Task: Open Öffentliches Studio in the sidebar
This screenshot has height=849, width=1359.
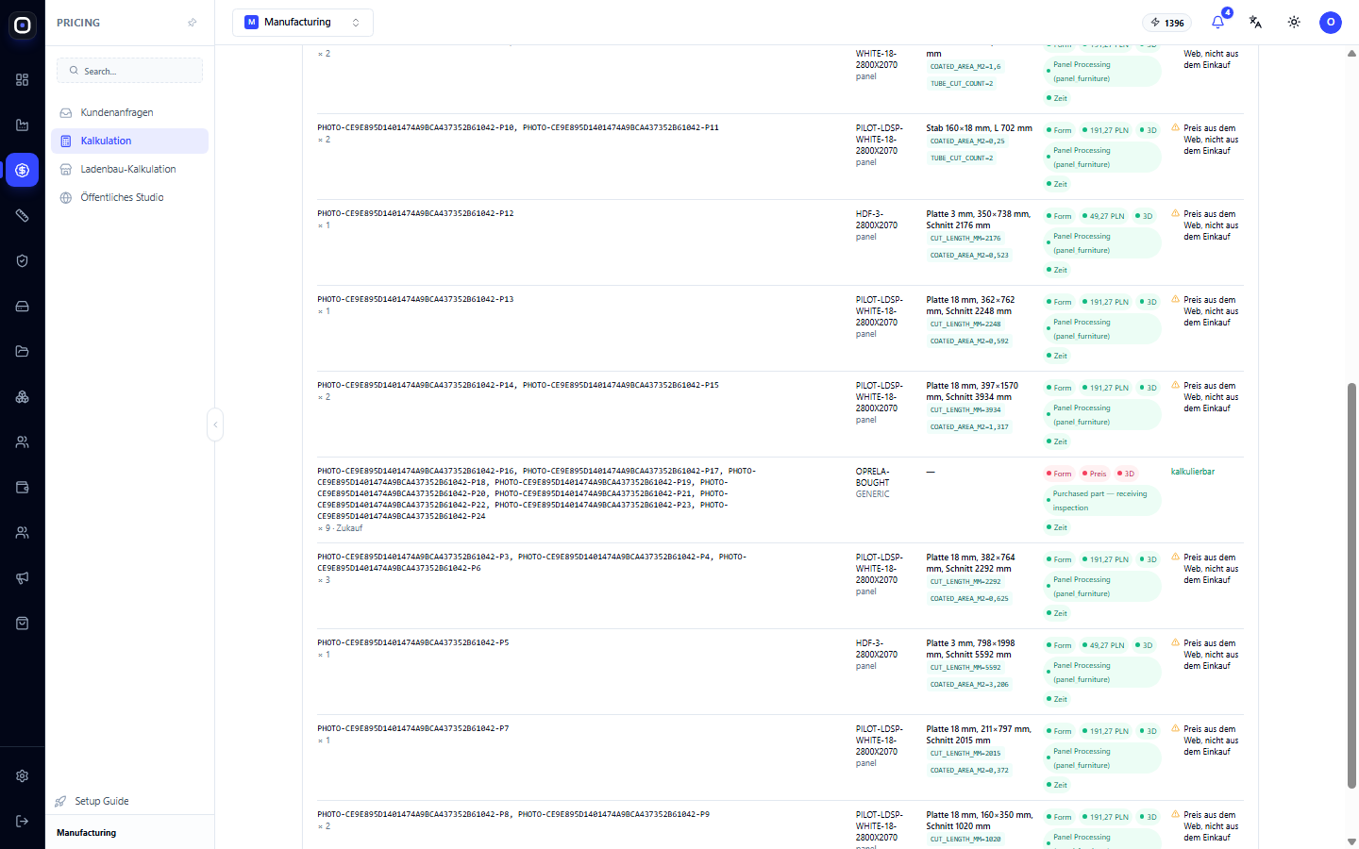Action: [x=129, y=197]
